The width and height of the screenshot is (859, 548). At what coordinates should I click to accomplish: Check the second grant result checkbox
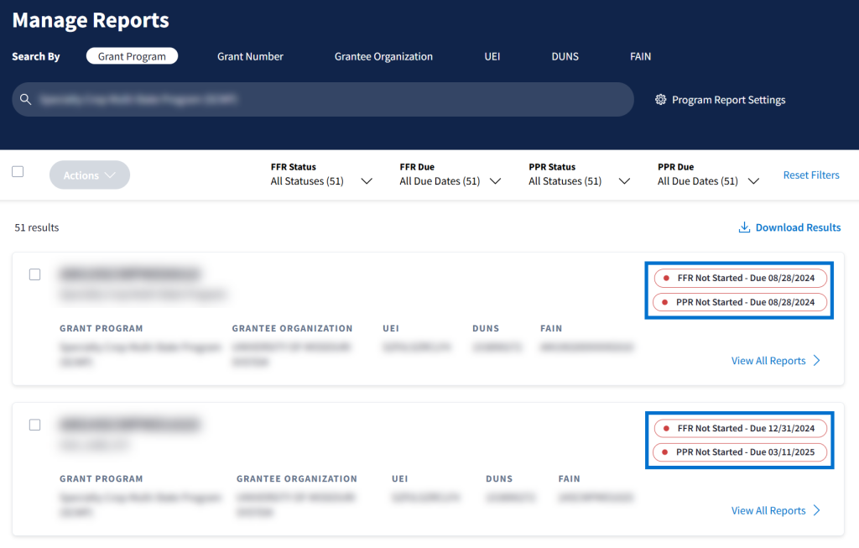[x=34, y=425]
